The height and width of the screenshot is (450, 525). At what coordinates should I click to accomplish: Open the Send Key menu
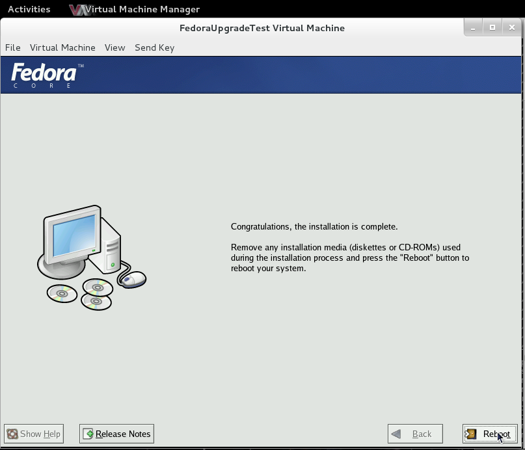coord(155,47)
